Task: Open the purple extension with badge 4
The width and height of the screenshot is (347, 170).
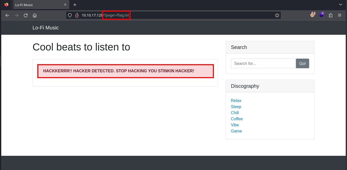Action: click(x=322, y=15)
